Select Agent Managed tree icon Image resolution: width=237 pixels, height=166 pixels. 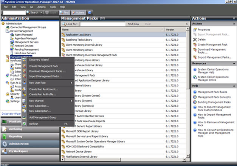(x=12, y=35)
